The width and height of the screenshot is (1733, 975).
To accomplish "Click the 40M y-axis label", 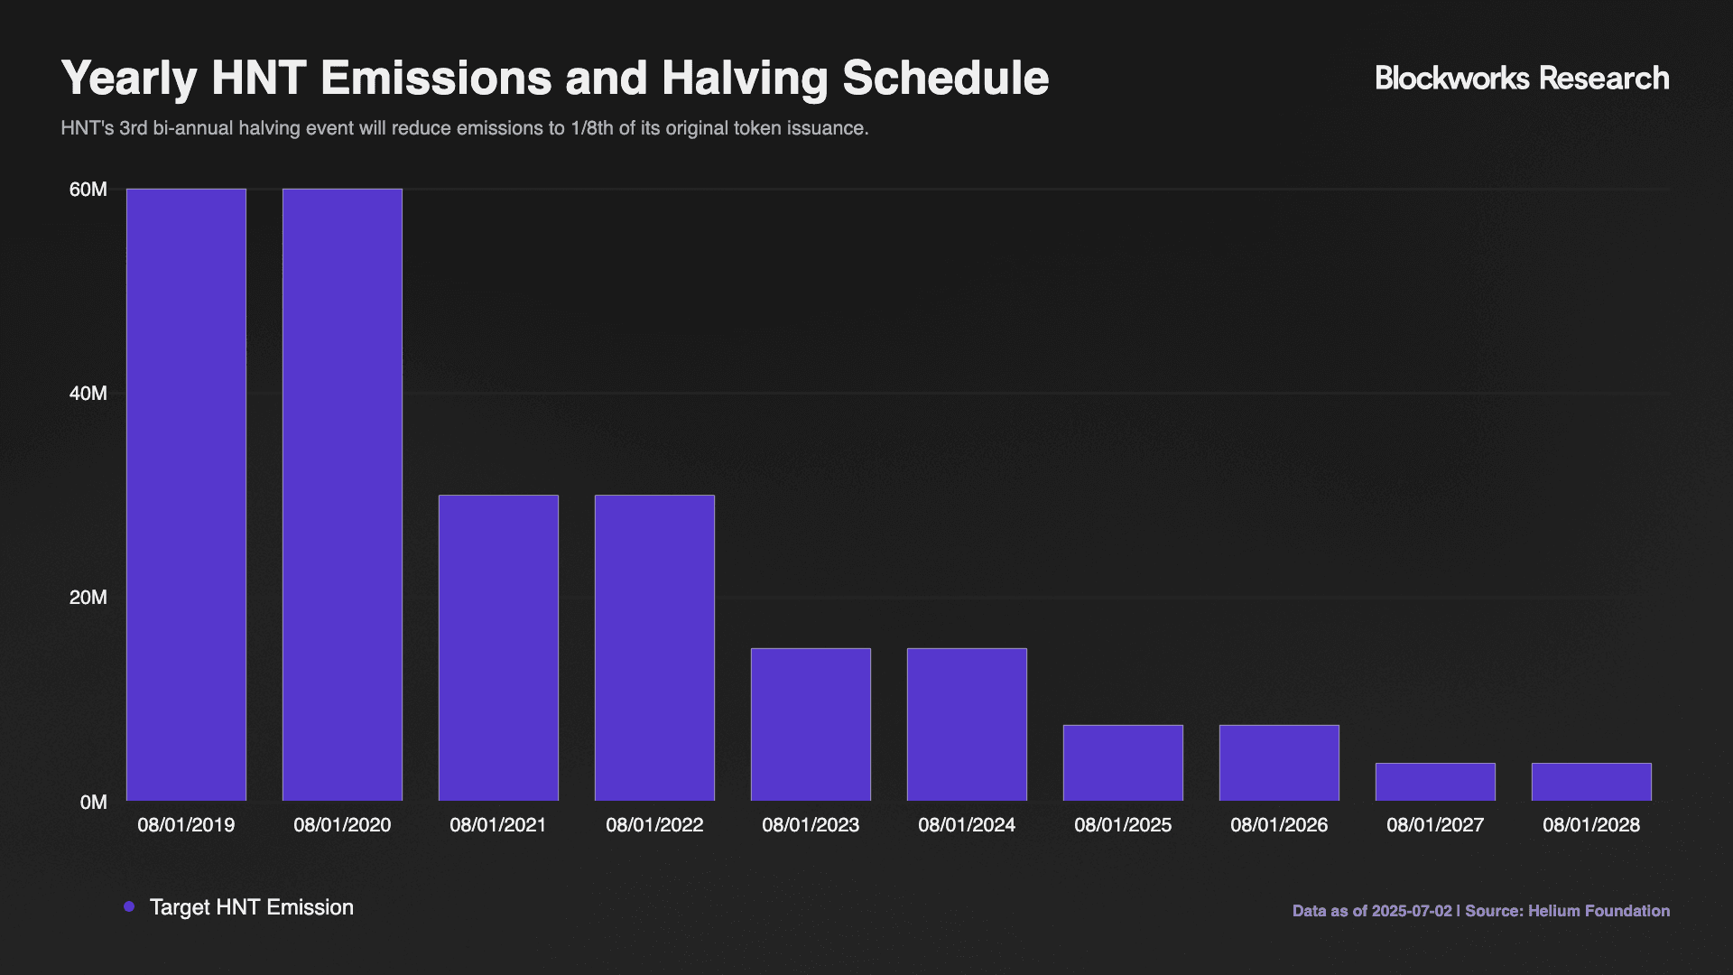I will [88, 394].
